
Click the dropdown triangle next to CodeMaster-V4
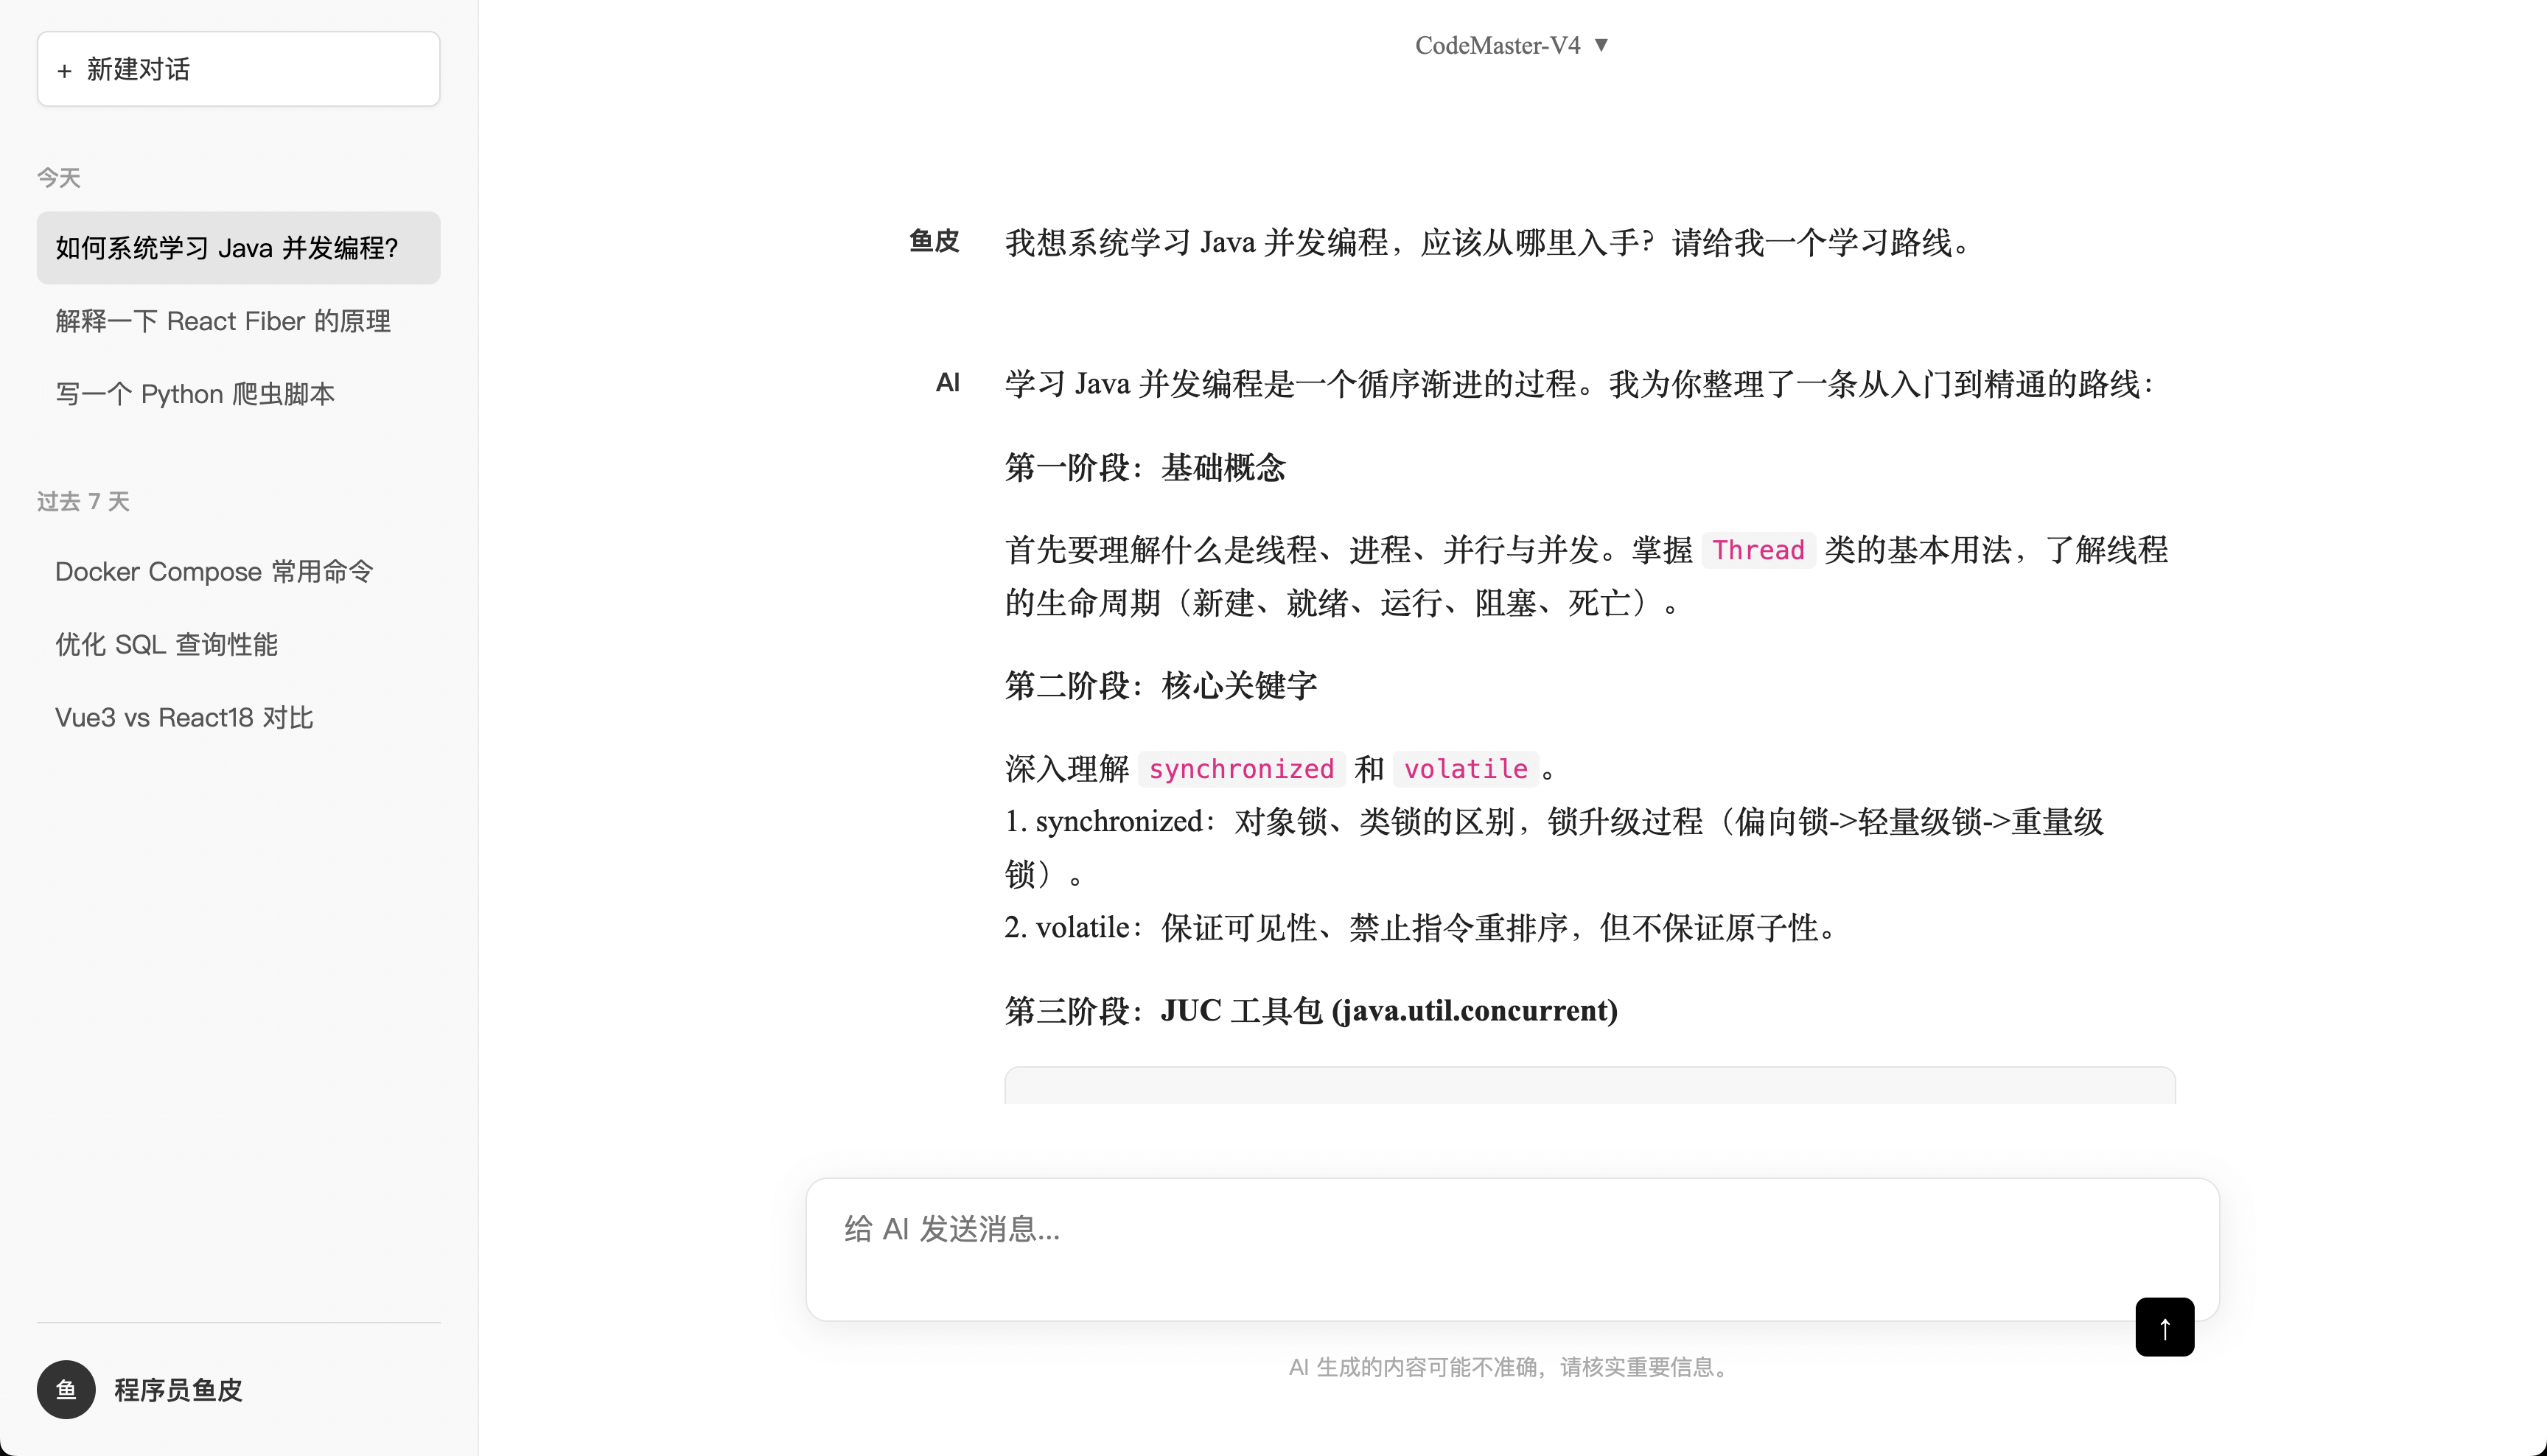(1601, 45)
